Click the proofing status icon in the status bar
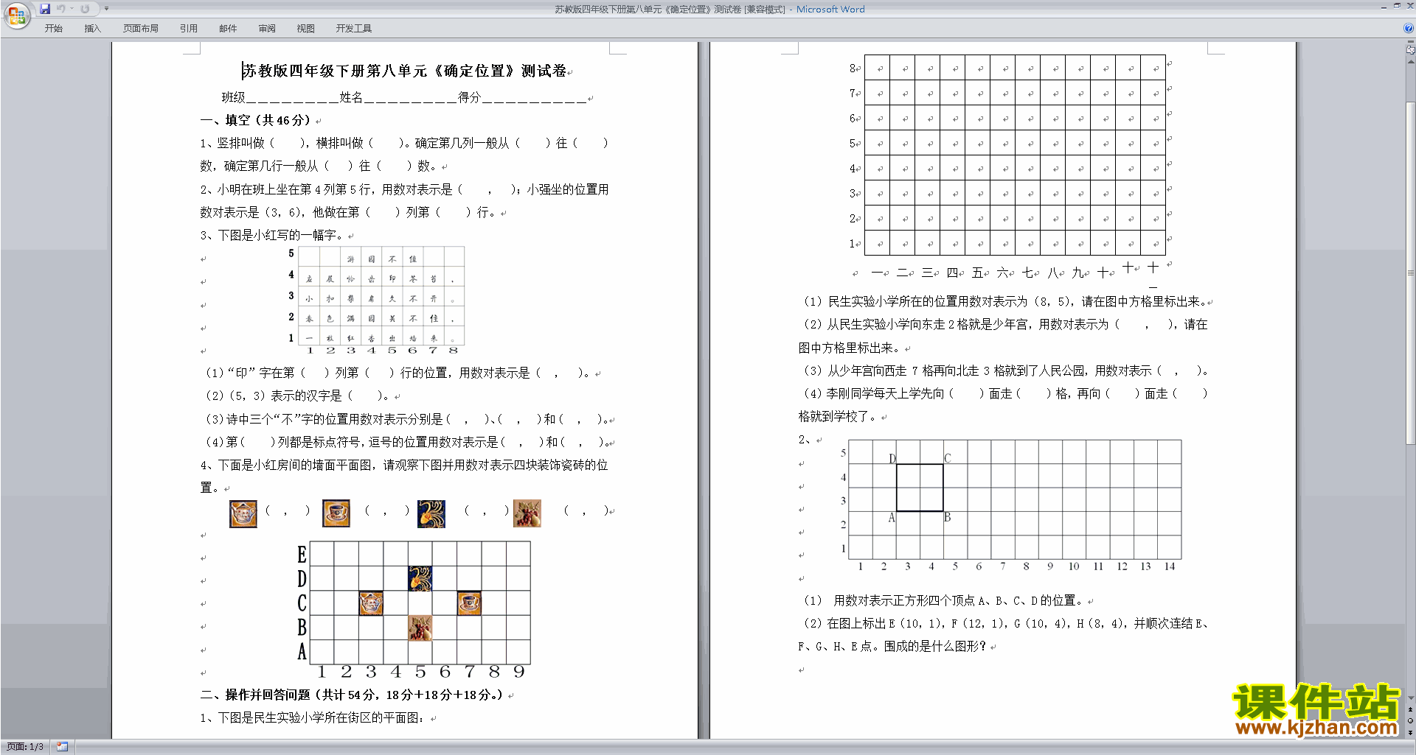This screenshot has height=755, width=1416. pos(63,747)
